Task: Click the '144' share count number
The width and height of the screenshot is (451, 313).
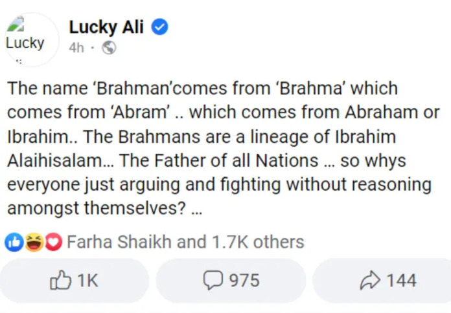Action: pyautogui.click(x=401, y=281)
